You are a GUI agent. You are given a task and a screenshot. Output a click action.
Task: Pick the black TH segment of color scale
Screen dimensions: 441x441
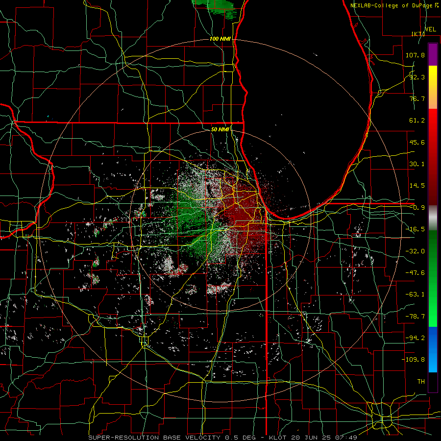click(433, 382)
